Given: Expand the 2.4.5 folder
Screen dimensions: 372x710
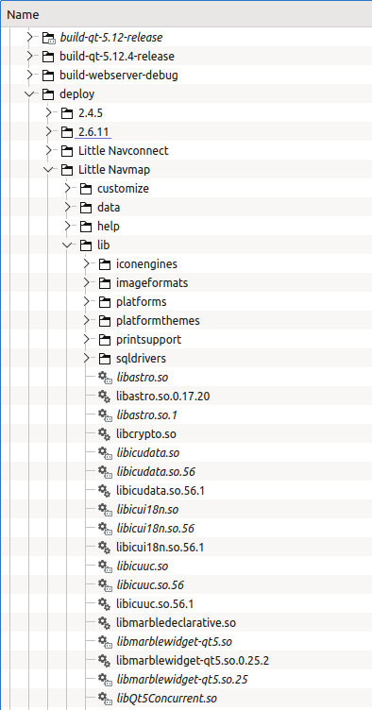Looking at the screenshot, I should pos(49,112).
